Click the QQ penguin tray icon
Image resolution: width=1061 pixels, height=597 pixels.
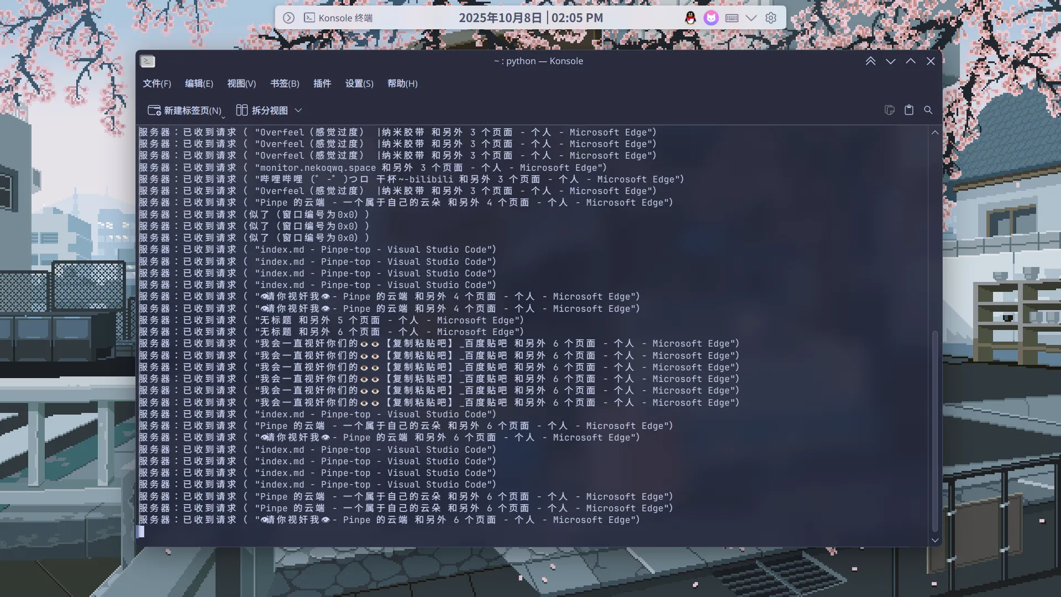coord(690,18)
